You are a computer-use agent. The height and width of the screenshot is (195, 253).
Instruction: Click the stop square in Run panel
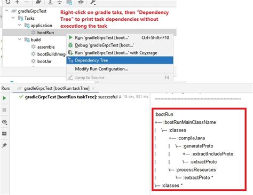pyautogui.click(x=4, y=110)
